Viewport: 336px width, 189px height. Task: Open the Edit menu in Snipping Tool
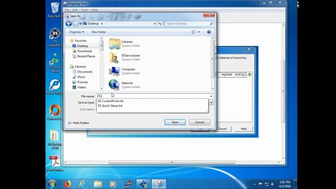tap(75, 10)
